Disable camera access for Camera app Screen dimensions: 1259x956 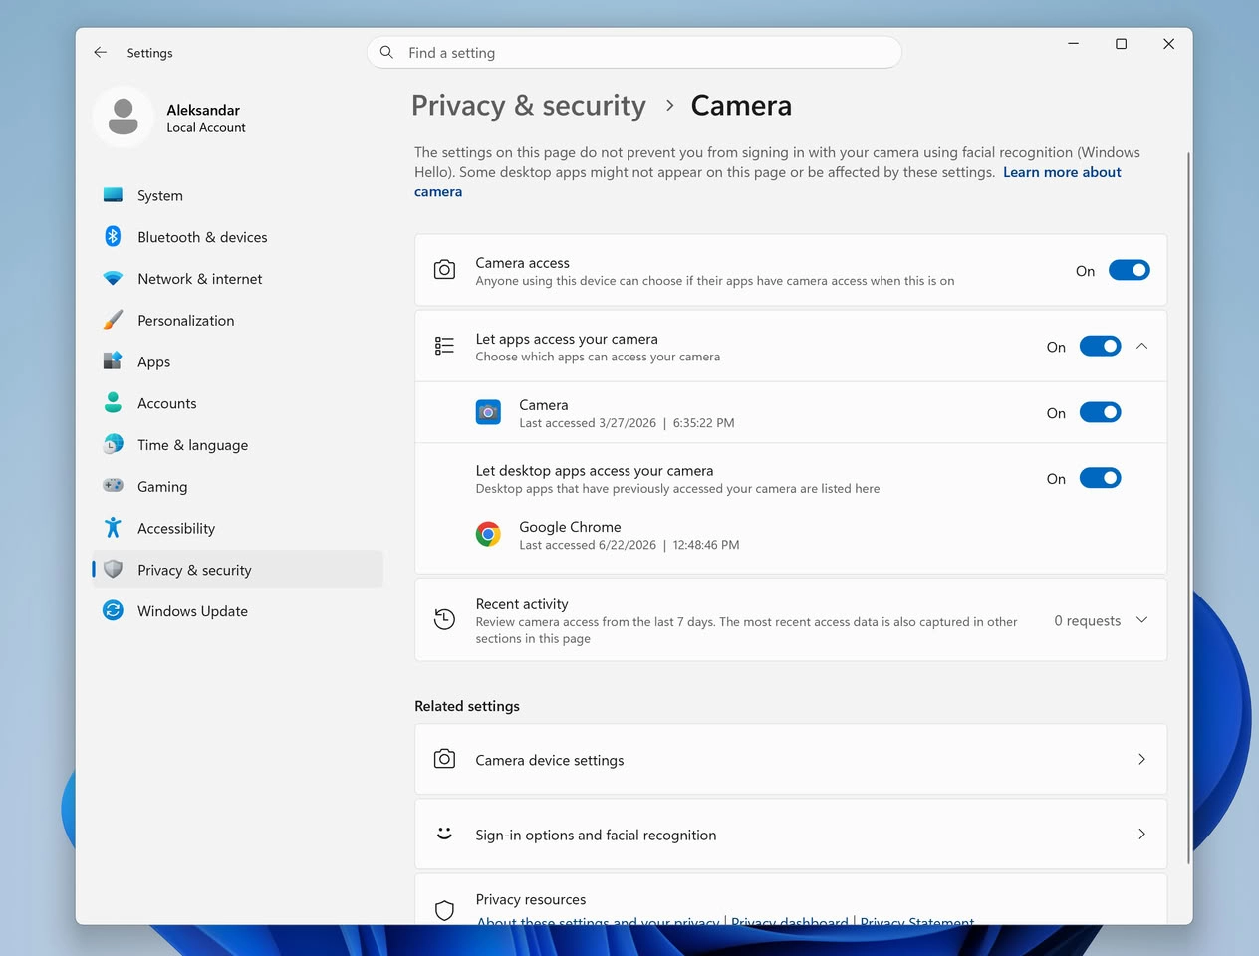click(x=1101, y=412)
